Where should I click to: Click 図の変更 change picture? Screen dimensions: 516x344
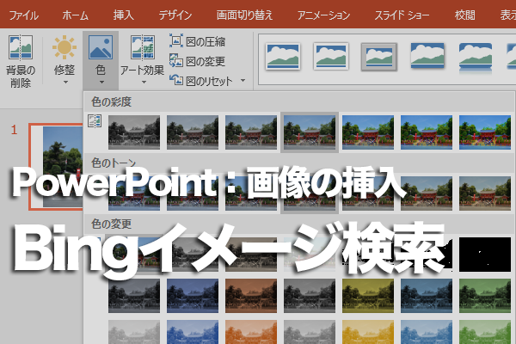198,61
